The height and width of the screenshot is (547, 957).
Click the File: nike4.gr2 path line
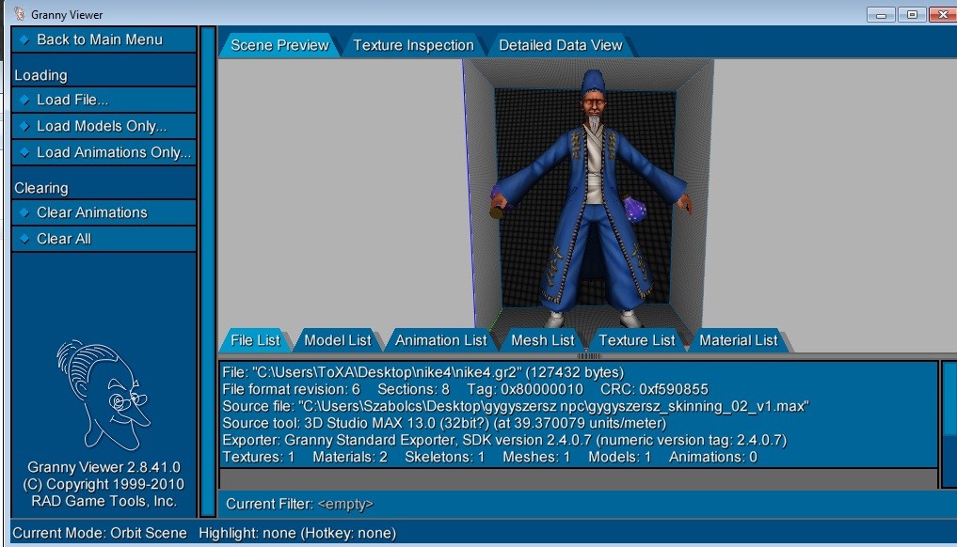pyautogui.click(x=423, y=372)
